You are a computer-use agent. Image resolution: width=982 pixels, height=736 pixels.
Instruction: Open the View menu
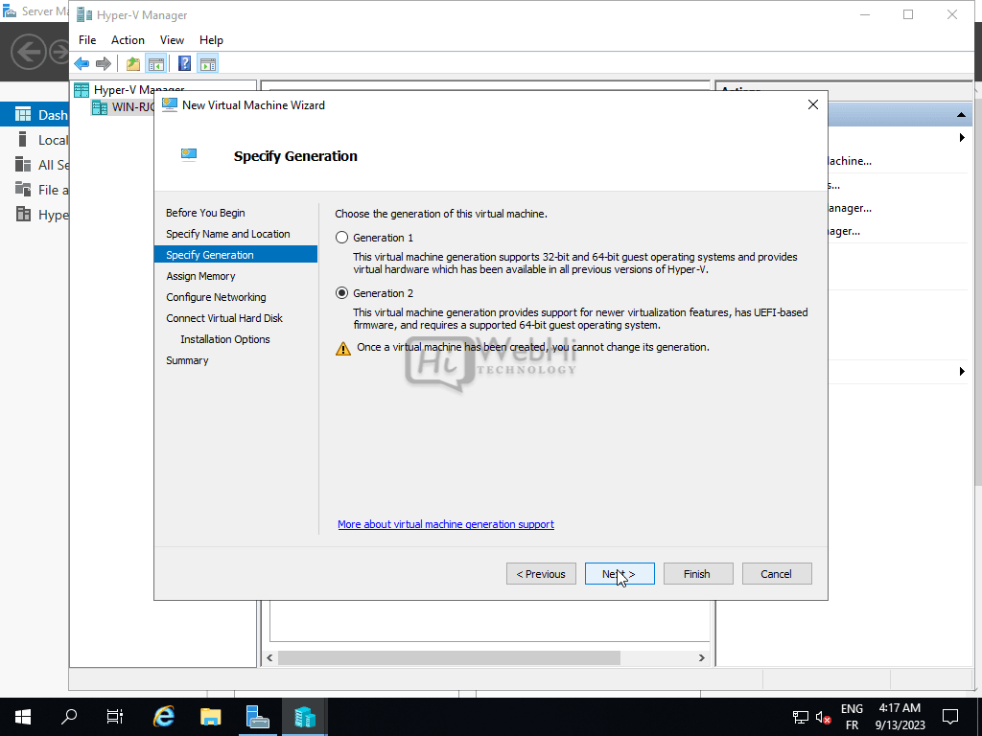[x=172, y=40]
